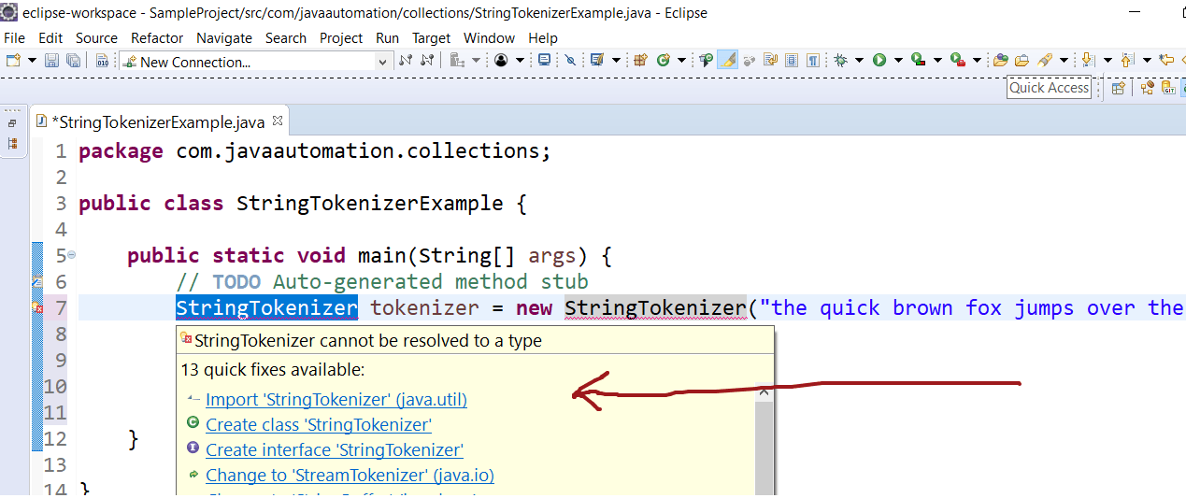
Task: Click the Open Task folder icon
Action: [1022, 61]
